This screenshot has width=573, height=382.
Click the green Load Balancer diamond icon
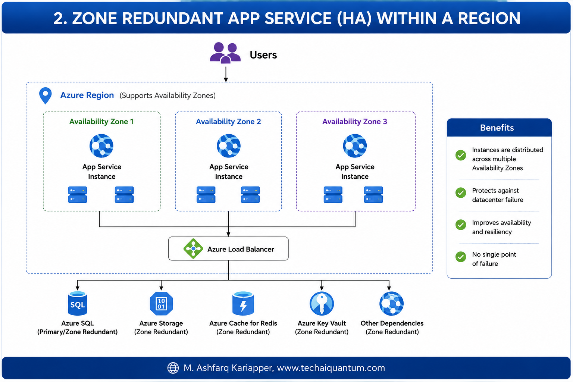[x=193, y=249]
